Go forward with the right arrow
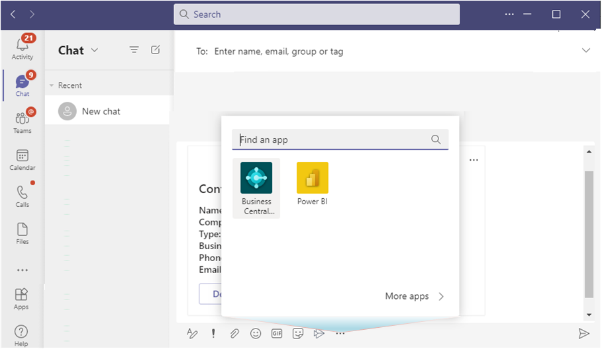This screenshot has height=349, width=602. coord(32,15)
